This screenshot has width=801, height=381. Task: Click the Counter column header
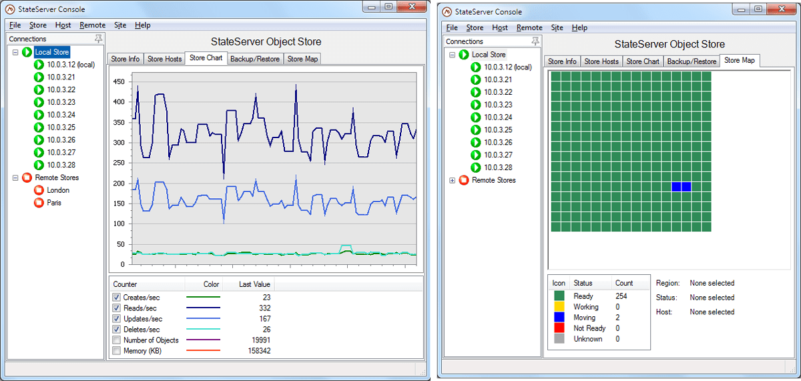(146, 285)
